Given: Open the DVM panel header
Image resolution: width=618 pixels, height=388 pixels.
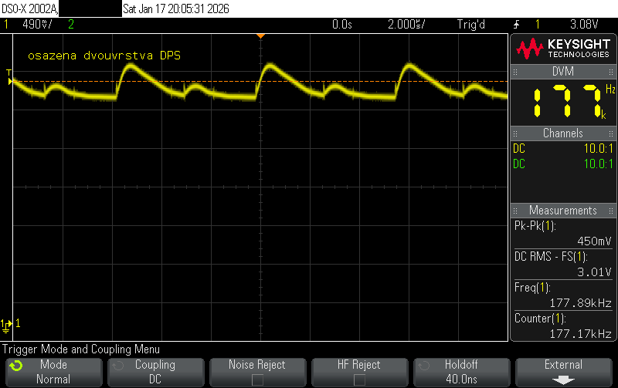Looking at the screenshot, I should click(x=563, y=71).
